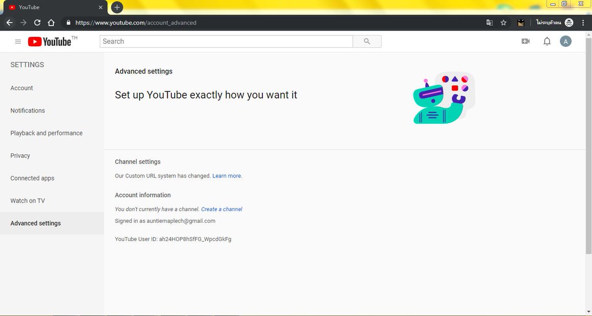Go back in browser
The width and height of the screenshot is (592, 316).
coord(9,23)
